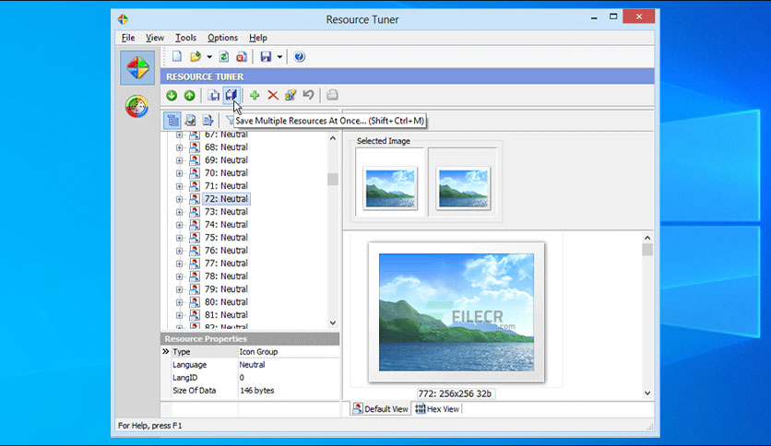Select tree item 77: Neutral
This screenshot has width=771, height=446.
point(226,264)
